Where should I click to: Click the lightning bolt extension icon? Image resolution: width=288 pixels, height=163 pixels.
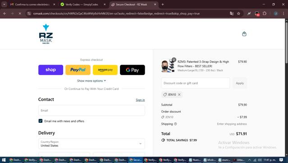click(x=249, y=14)
